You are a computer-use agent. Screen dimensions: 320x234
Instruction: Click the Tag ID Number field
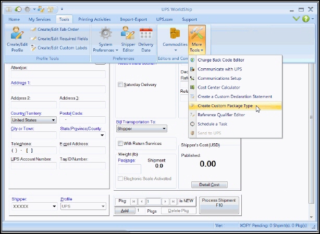tap(82, 166)
